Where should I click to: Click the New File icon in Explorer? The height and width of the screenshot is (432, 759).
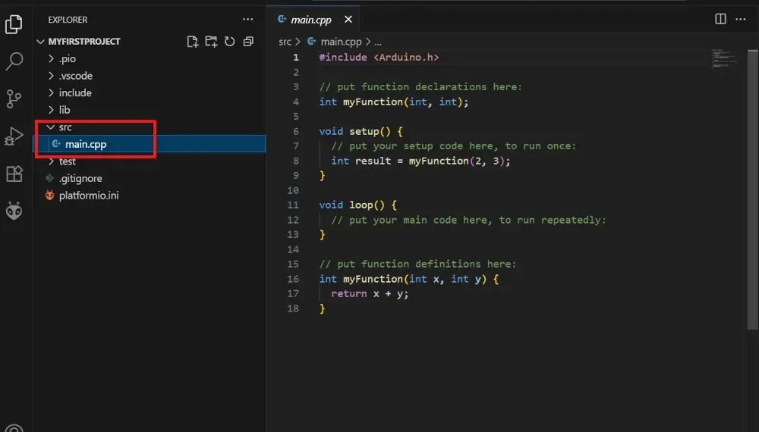point(193,42)
